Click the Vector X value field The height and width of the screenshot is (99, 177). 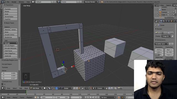point(9,73)
